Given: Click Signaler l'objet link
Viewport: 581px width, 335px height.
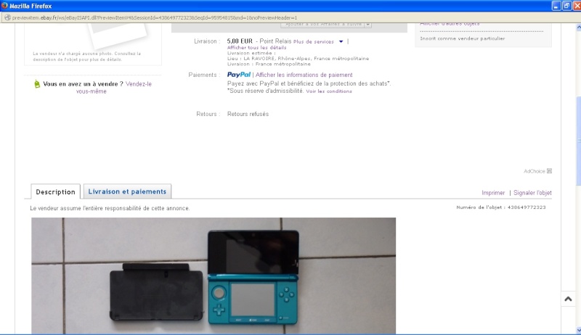Looking at the screenshot, I should pos(532,193).
